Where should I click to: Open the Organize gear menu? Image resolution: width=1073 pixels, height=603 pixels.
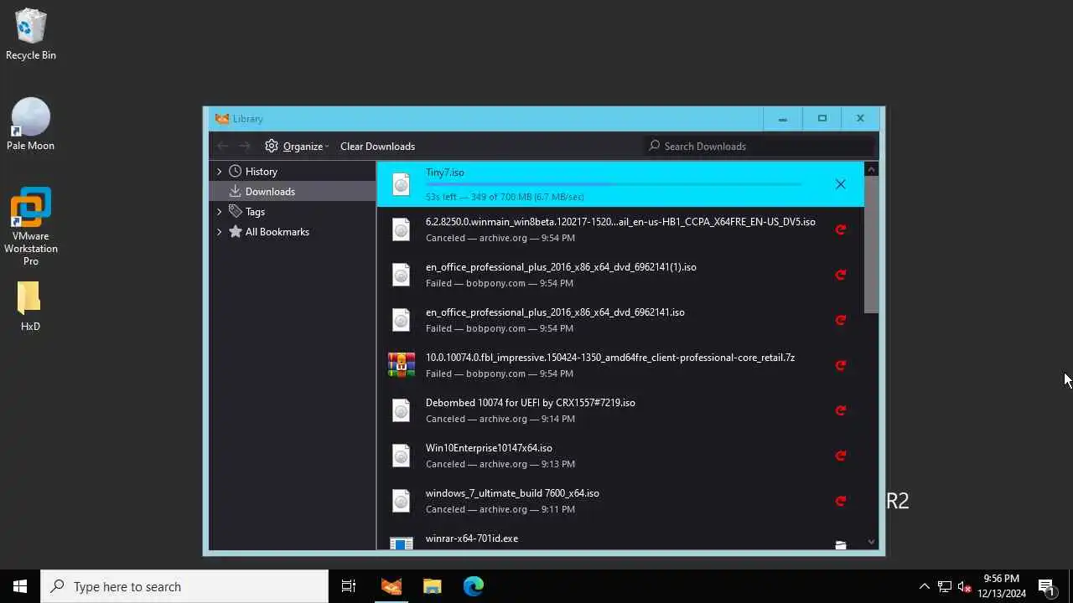pyautogui.click(x=297, y=146)
